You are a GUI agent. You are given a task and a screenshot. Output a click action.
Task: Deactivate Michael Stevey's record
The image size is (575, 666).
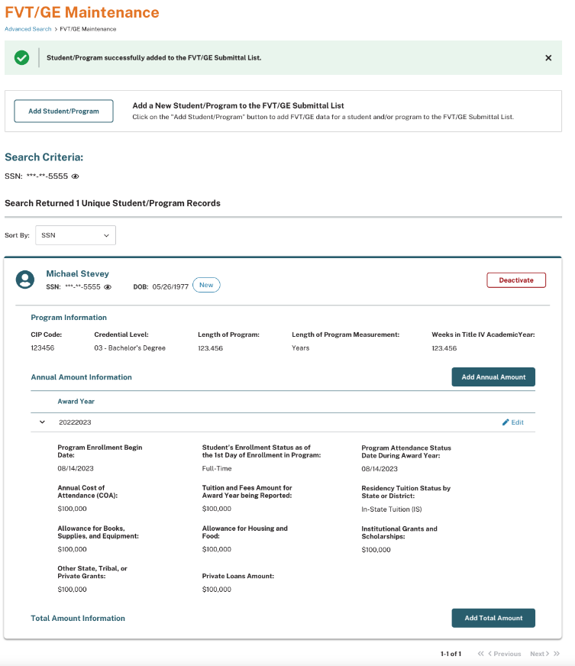516,280
